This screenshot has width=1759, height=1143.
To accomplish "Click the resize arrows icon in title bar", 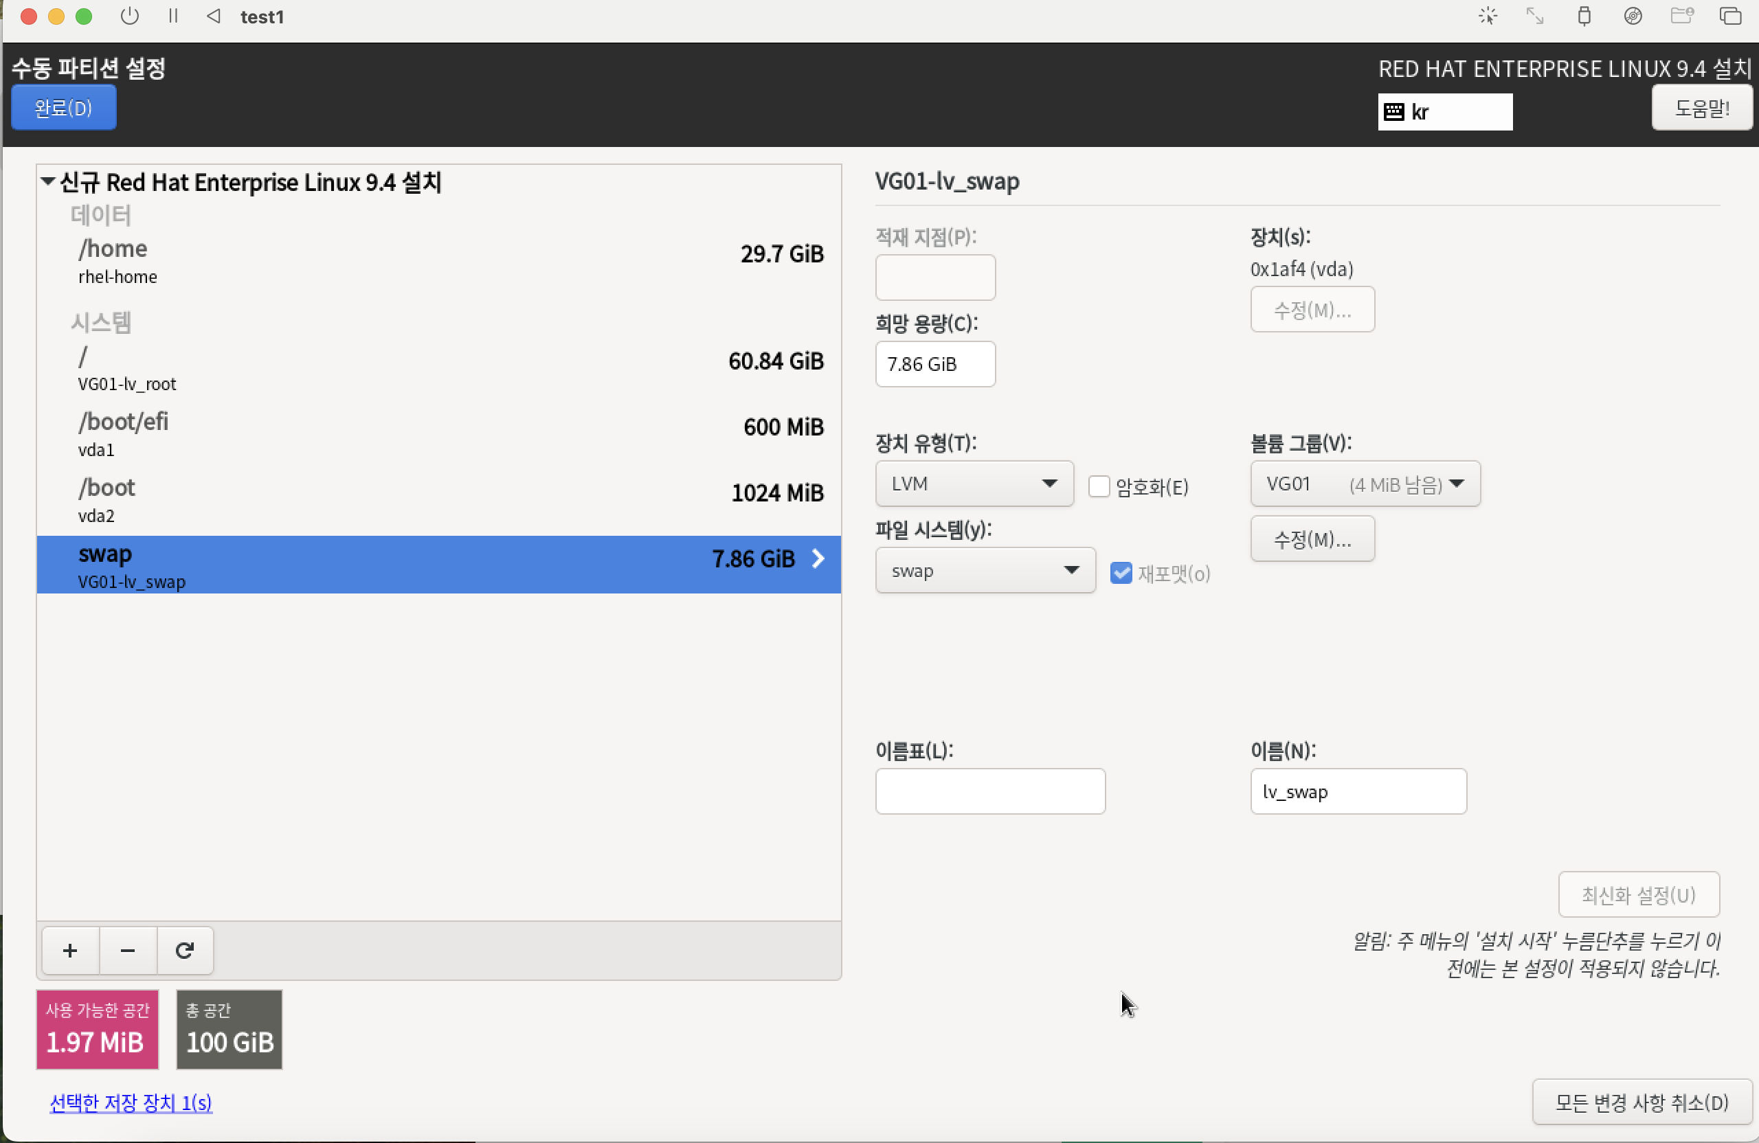I will [x=1535, y=16].
